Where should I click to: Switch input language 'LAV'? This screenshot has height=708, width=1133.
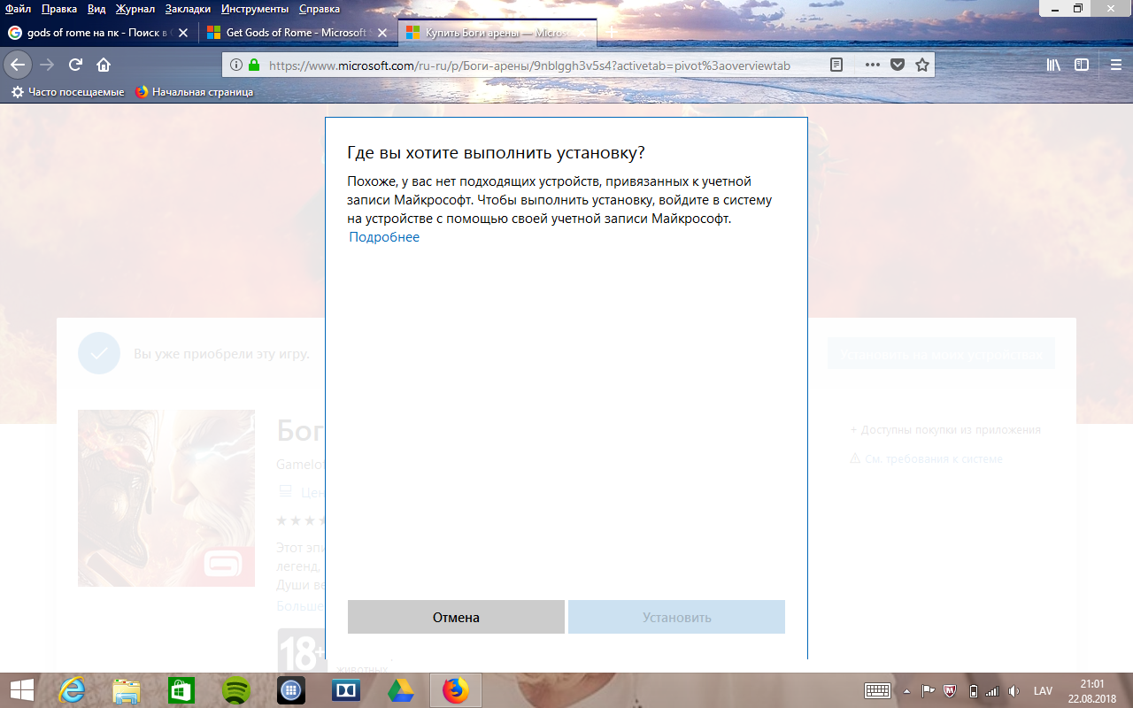pos(1043,691)
